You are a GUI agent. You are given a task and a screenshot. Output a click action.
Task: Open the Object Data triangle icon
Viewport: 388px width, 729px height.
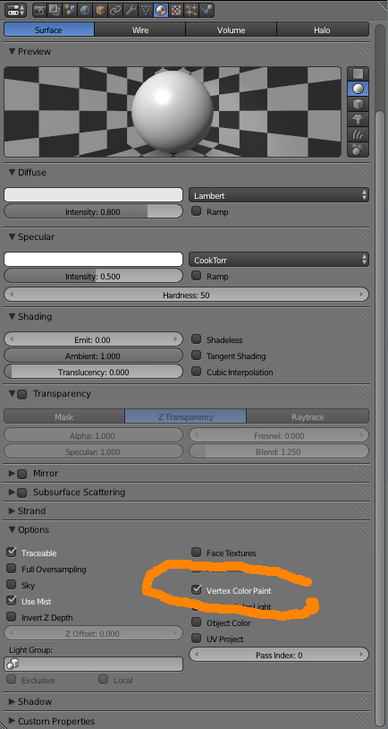coord(146,9)
